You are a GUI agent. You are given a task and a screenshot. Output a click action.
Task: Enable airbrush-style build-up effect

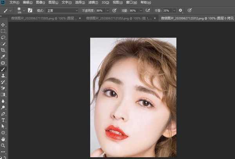pyautogui.click(x=148, y=10)
